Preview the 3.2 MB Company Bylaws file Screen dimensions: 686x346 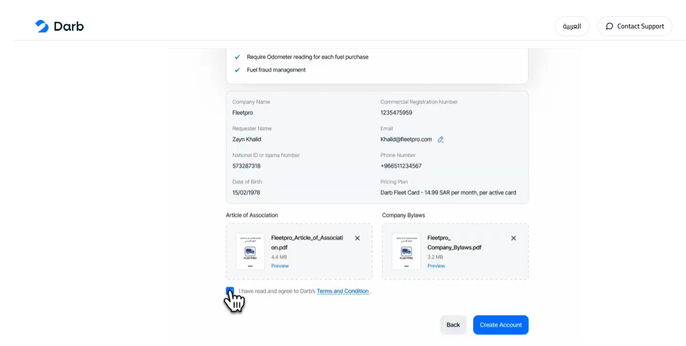436,266
